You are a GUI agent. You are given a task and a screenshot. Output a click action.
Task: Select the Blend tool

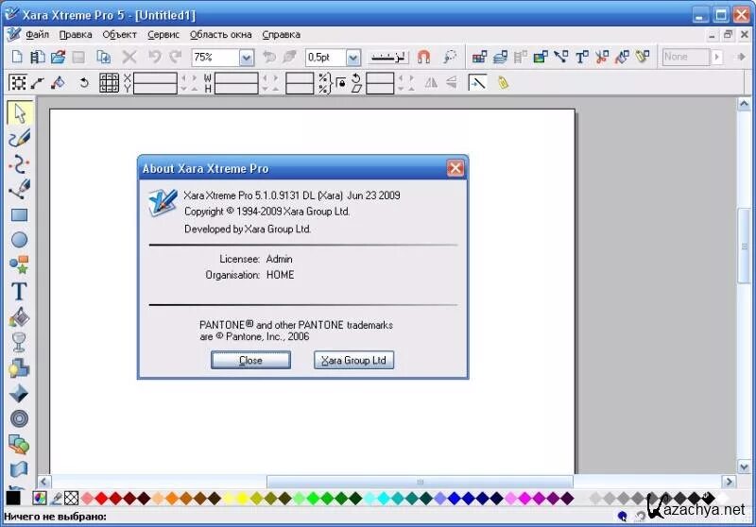coord(19,445)
